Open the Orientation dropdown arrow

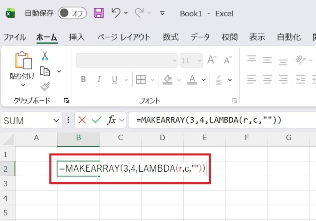click(x=311, y=60)
